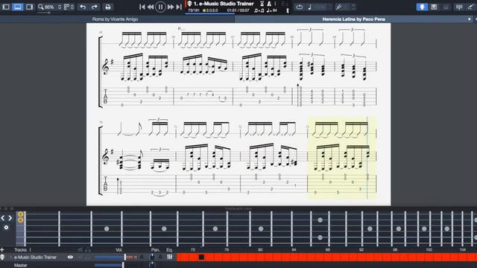Toggle visibility of e-Music Studio Trainer track
This screenshot has width=477, height=268.
[70, 258]
